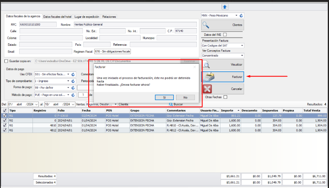
Task: Open the Ventas Registros, Deudor dropdown
Action: pos(115,104)
